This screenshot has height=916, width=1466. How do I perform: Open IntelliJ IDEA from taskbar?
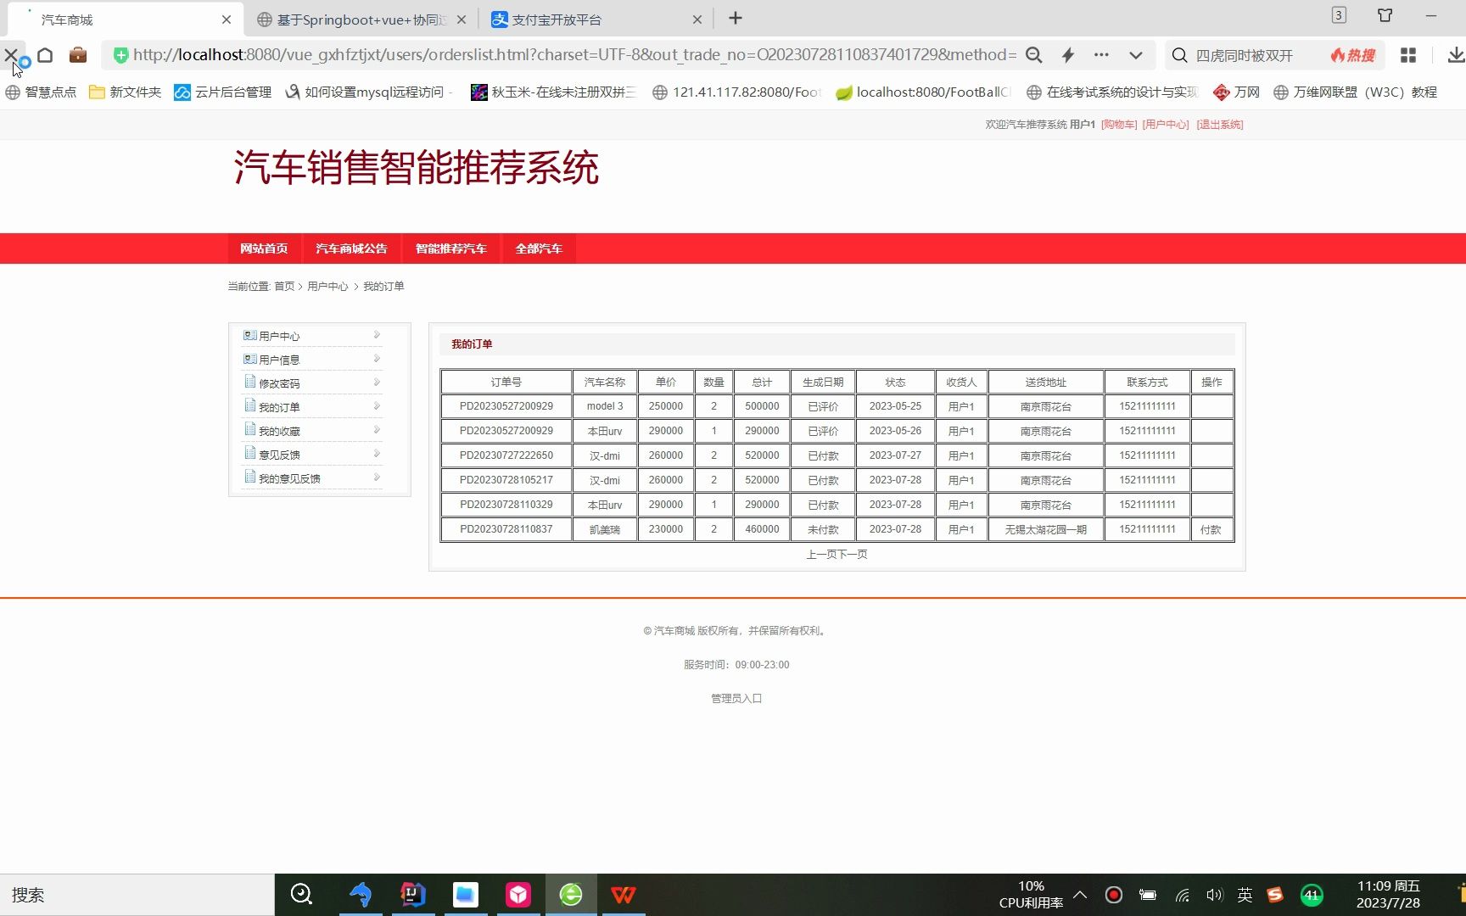pos(413,894)
